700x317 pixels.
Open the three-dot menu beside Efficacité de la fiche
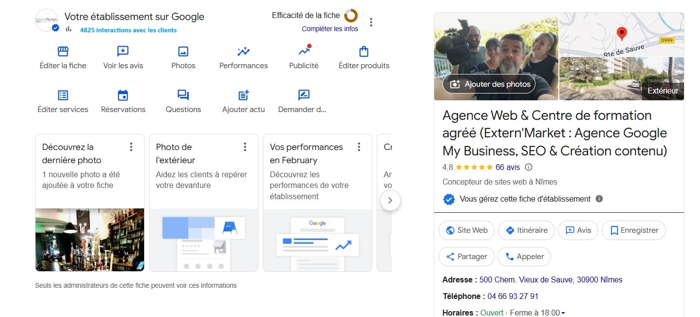tap(371, 22)
